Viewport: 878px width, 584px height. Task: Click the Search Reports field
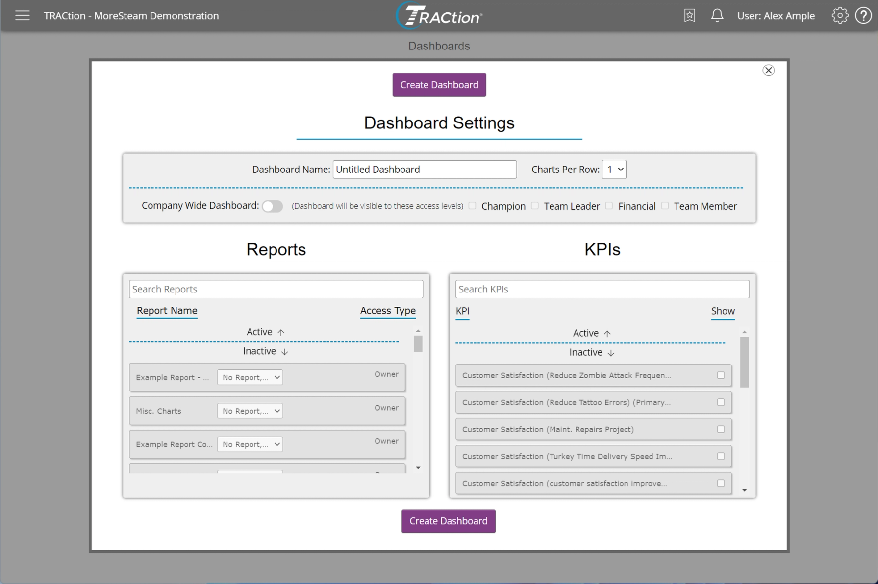(x=276, y=289)
